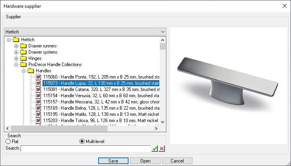Viewport: 291px width, 166px height.
Task: Select 115169 Handle Belna entry
Action: [x=101, y=108]
